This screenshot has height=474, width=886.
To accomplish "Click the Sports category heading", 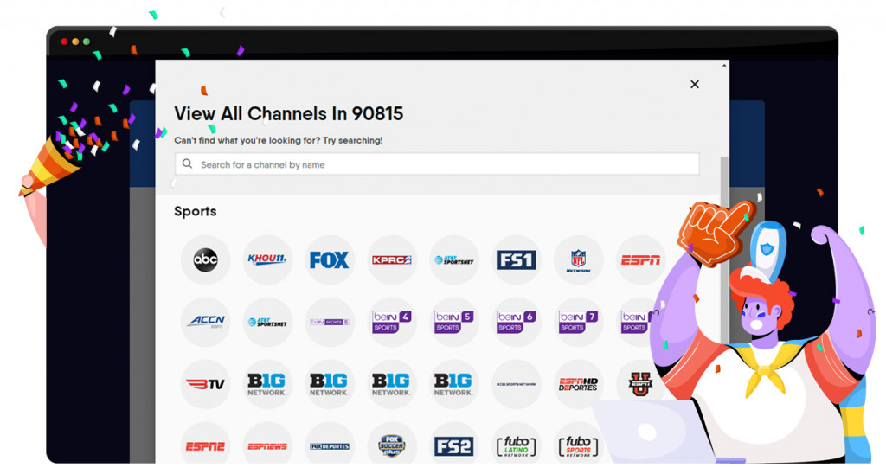I will point(195,211).
